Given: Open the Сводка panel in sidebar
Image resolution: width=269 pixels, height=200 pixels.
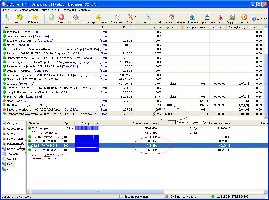Looking at the screenshot, I should coord(12,123).
